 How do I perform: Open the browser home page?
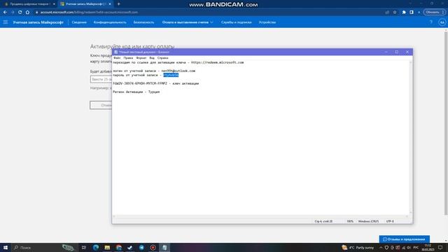27,13
